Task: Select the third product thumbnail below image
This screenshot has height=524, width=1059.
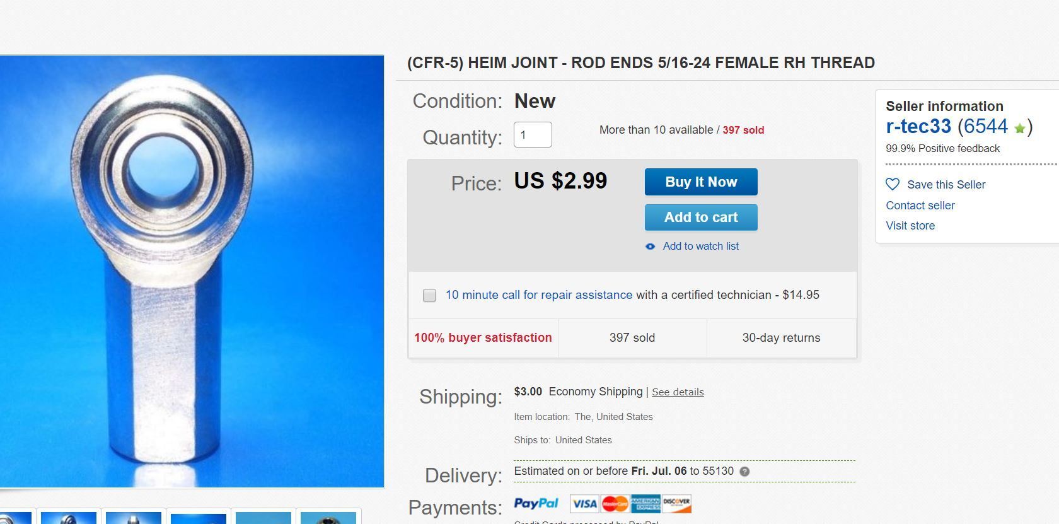Action: pyautogui.click(x=134, y=518)
